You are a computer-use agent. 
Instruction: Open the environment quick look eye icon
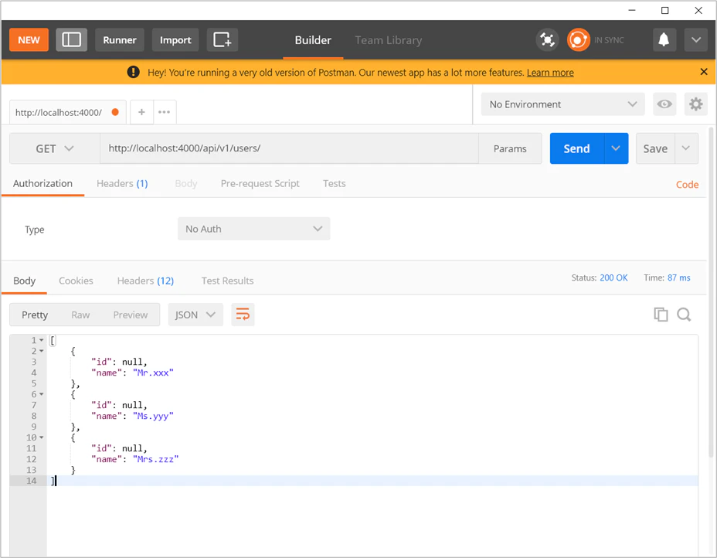tap(664, 104)
